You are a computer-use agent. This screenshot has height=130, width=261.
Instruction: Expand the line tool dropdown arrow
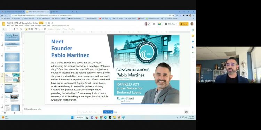pyautogui.click(x=41, y=29)
